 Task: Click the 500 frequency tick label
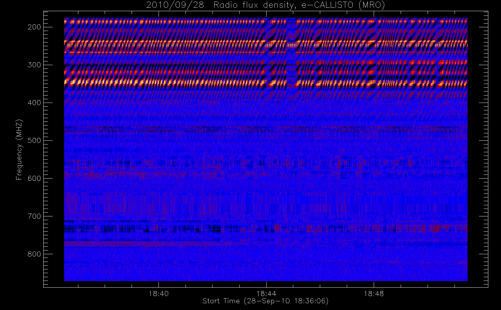pyautogui.click(x=34, y=140)
